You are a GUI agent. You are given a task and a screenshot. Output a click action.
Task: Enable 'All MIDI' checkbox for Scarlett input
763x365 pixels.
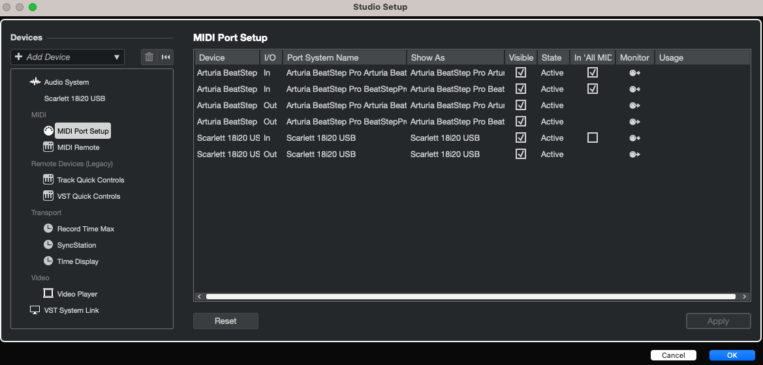592,138
